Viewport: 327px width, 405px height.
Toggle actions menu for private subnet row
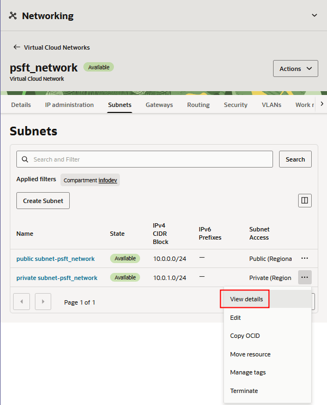click(305, 277)
